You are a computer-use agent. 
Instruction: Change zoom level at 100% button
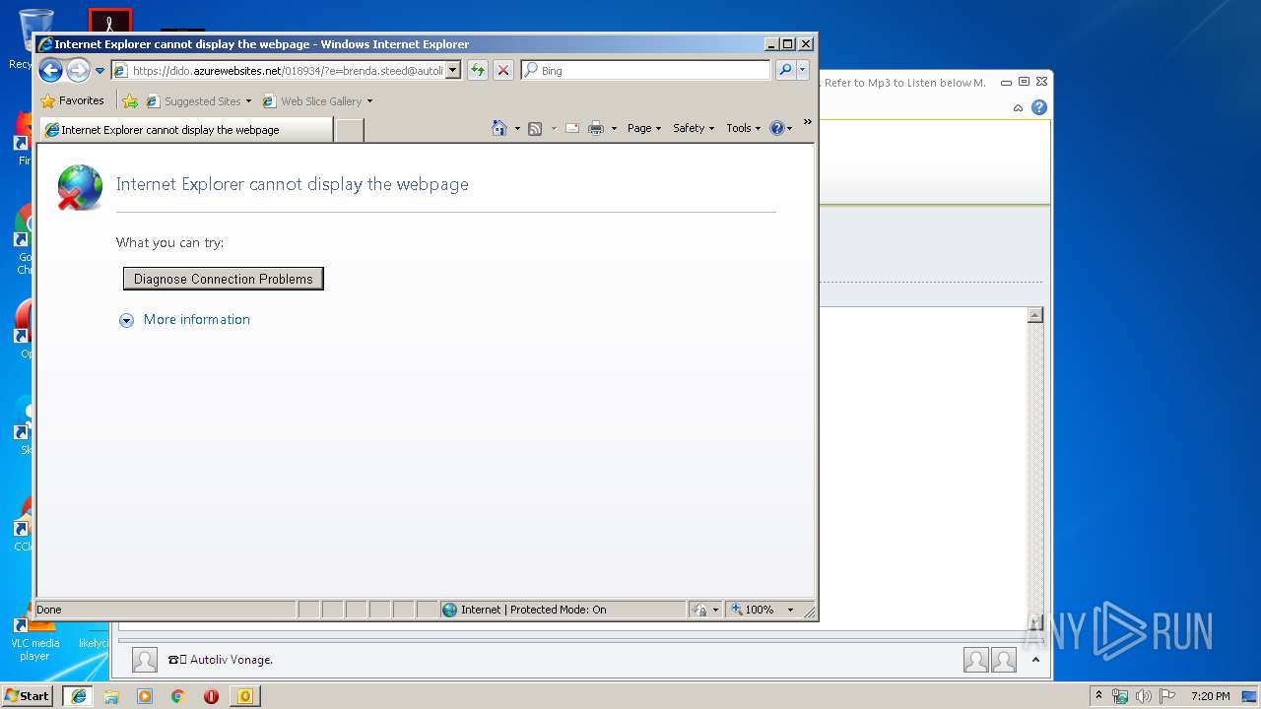(762, 610)
